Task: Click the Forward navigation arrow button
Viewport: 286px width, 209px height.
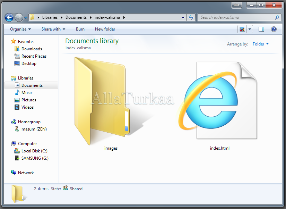Action: click(x=19, y=17)
